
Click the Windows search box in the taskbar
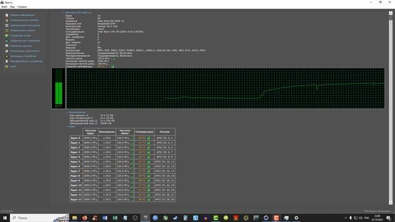pyautogui.click(x=39, y=218)
